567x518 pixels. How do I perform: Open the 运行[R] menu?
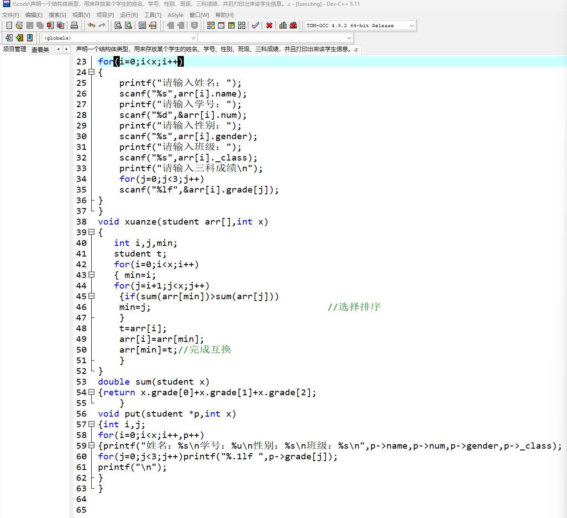(129, 15)
